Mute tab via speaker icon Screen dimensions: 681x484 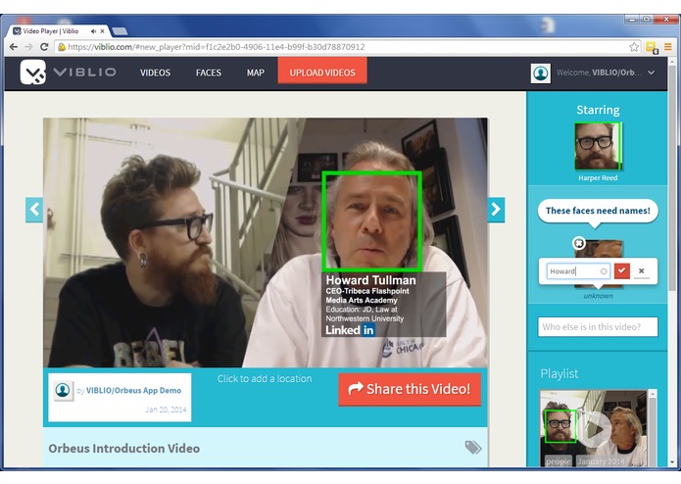(x=93, y=31)
